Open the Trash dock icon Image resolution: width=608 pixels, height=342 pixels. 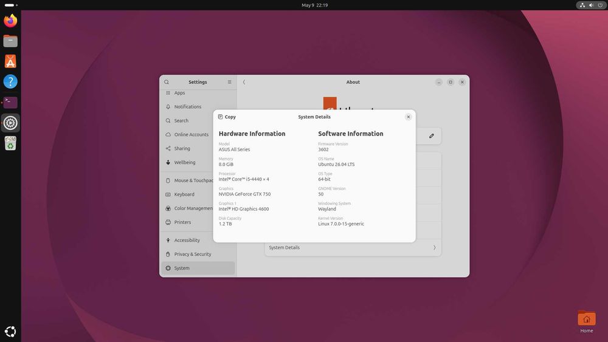(x=10, y=143)
